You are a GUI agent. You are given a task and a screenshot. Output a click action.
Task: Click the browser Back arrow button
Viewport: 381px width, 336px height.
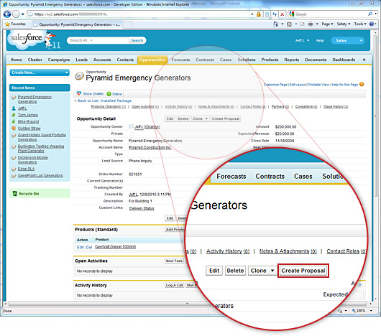click(x=6, y=14)
